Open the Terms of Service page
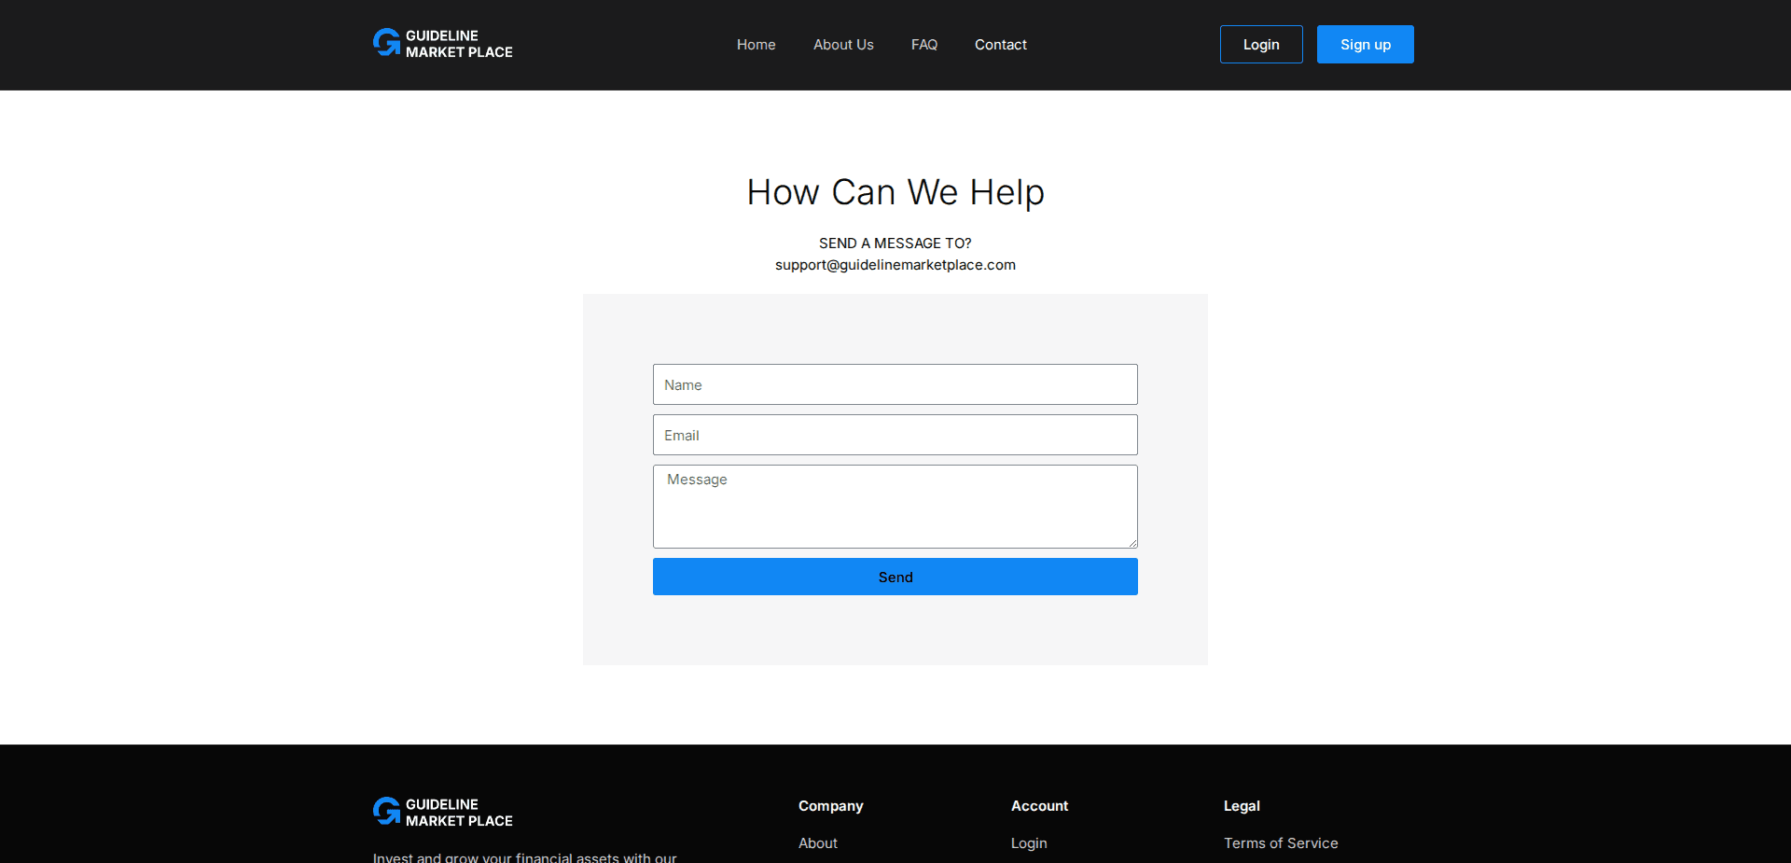Screen dimensions: 1791x863 click(x=1281, y=842)
